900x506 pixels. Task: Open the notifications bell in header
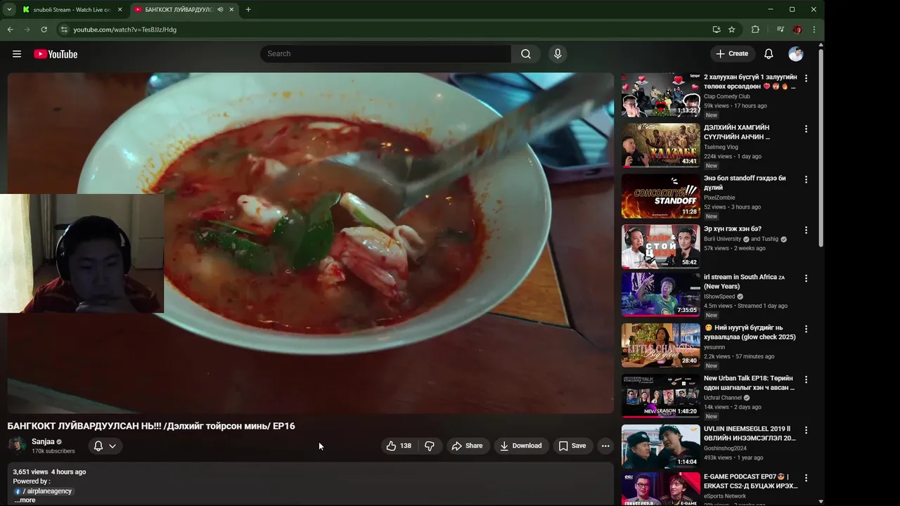pos(769,54)
